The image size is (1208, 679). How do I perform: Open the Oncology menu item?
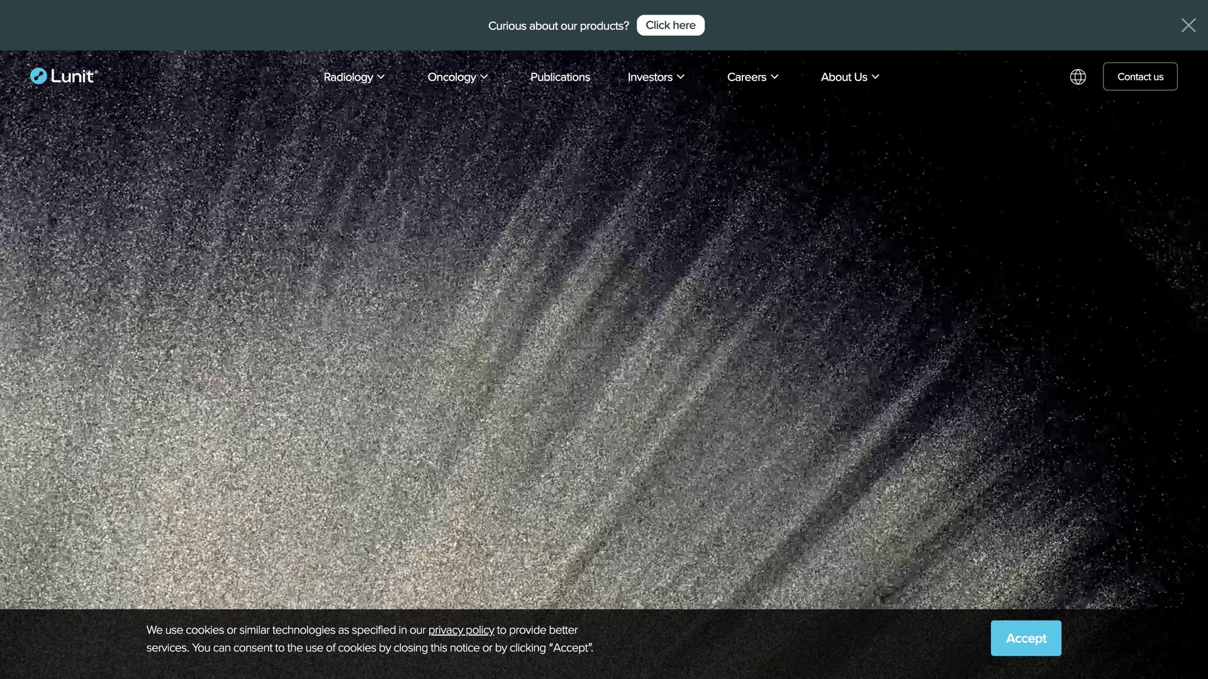coord(451,77)
